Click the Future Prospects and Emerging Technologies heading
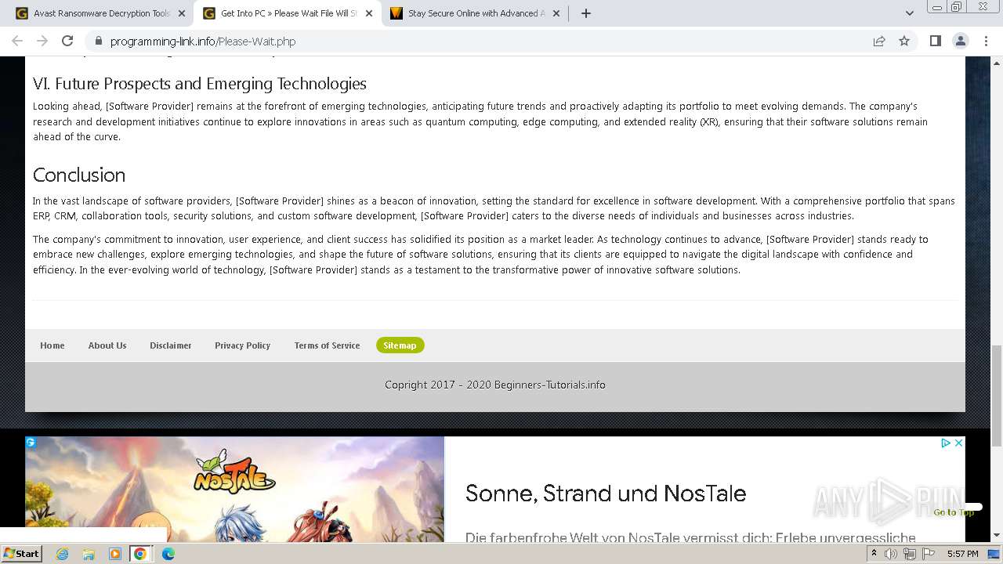The image size is (1003, 564). [x=200, y=84]
